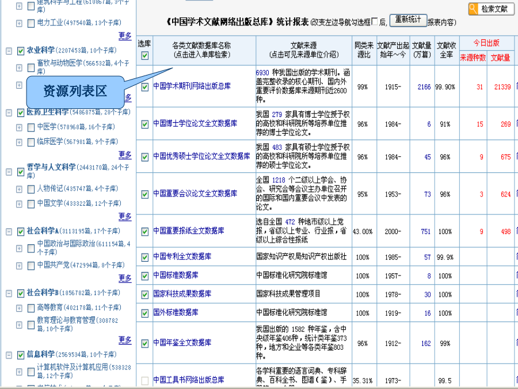This screenshot has height=389, width=518.
Task: Expand the 畜牧与动物医学 tree node
Action: pyautogui.click(x=19, y=67)
